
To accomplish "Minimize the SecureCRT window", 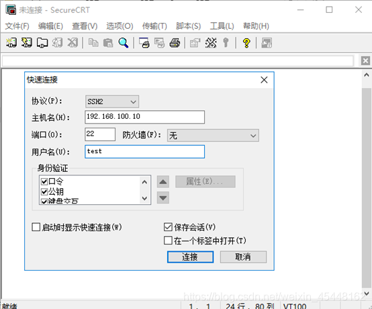I will click(301, 10).
